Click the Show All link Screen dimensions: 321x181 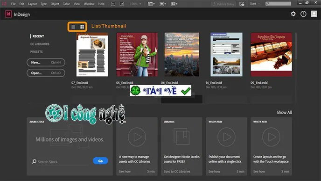click(x=284, y=112)
